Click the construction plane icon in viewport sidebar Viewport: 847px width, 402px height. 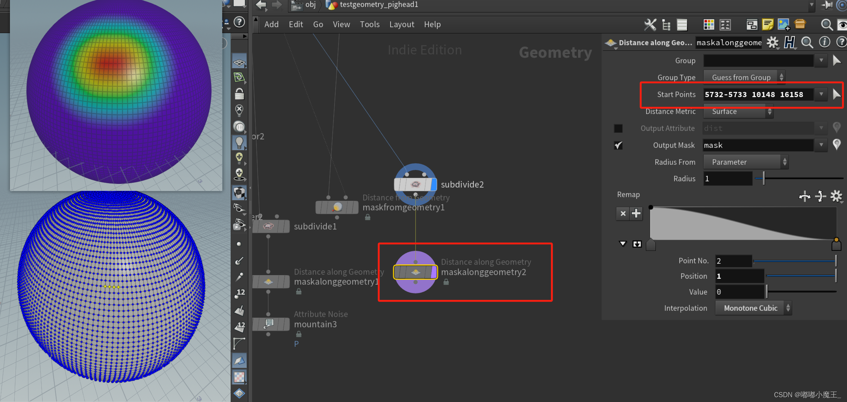[x=239, y=78]
